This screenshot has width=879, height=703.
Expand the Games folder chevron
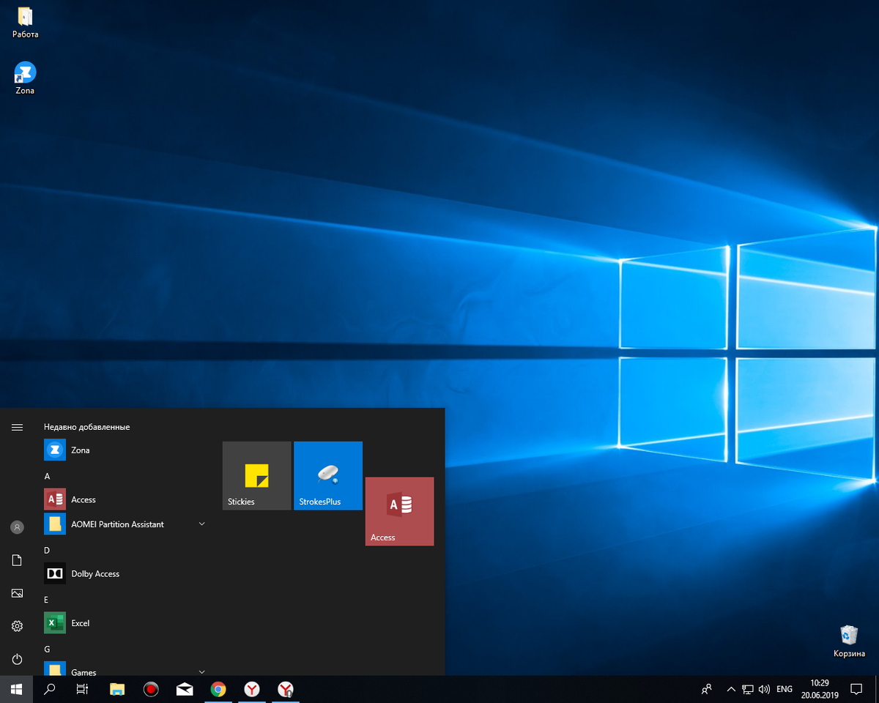[x=202, y=672]
